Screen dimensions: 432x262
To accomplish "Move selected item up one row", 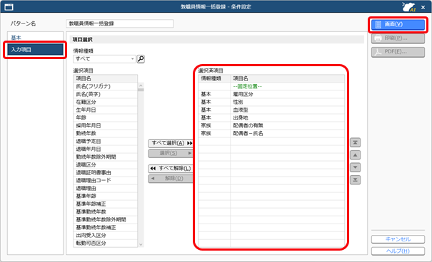I will [355, 155].
